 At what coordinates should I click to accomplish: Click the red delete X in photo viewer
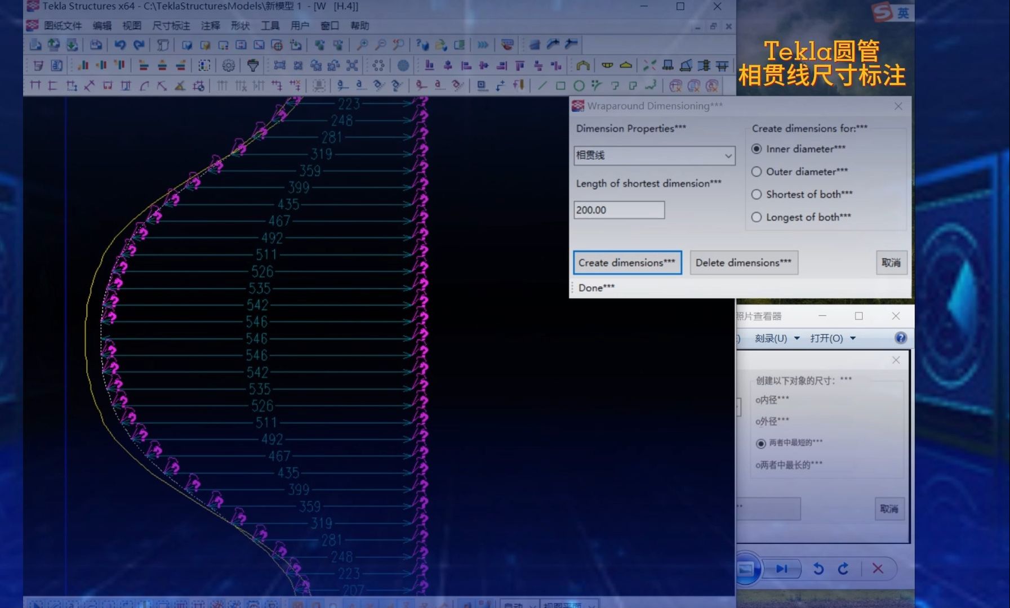878,569
